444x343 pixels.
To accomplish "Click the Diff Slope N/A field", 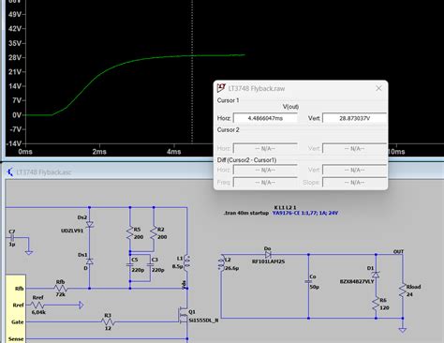I will point(354,183).
